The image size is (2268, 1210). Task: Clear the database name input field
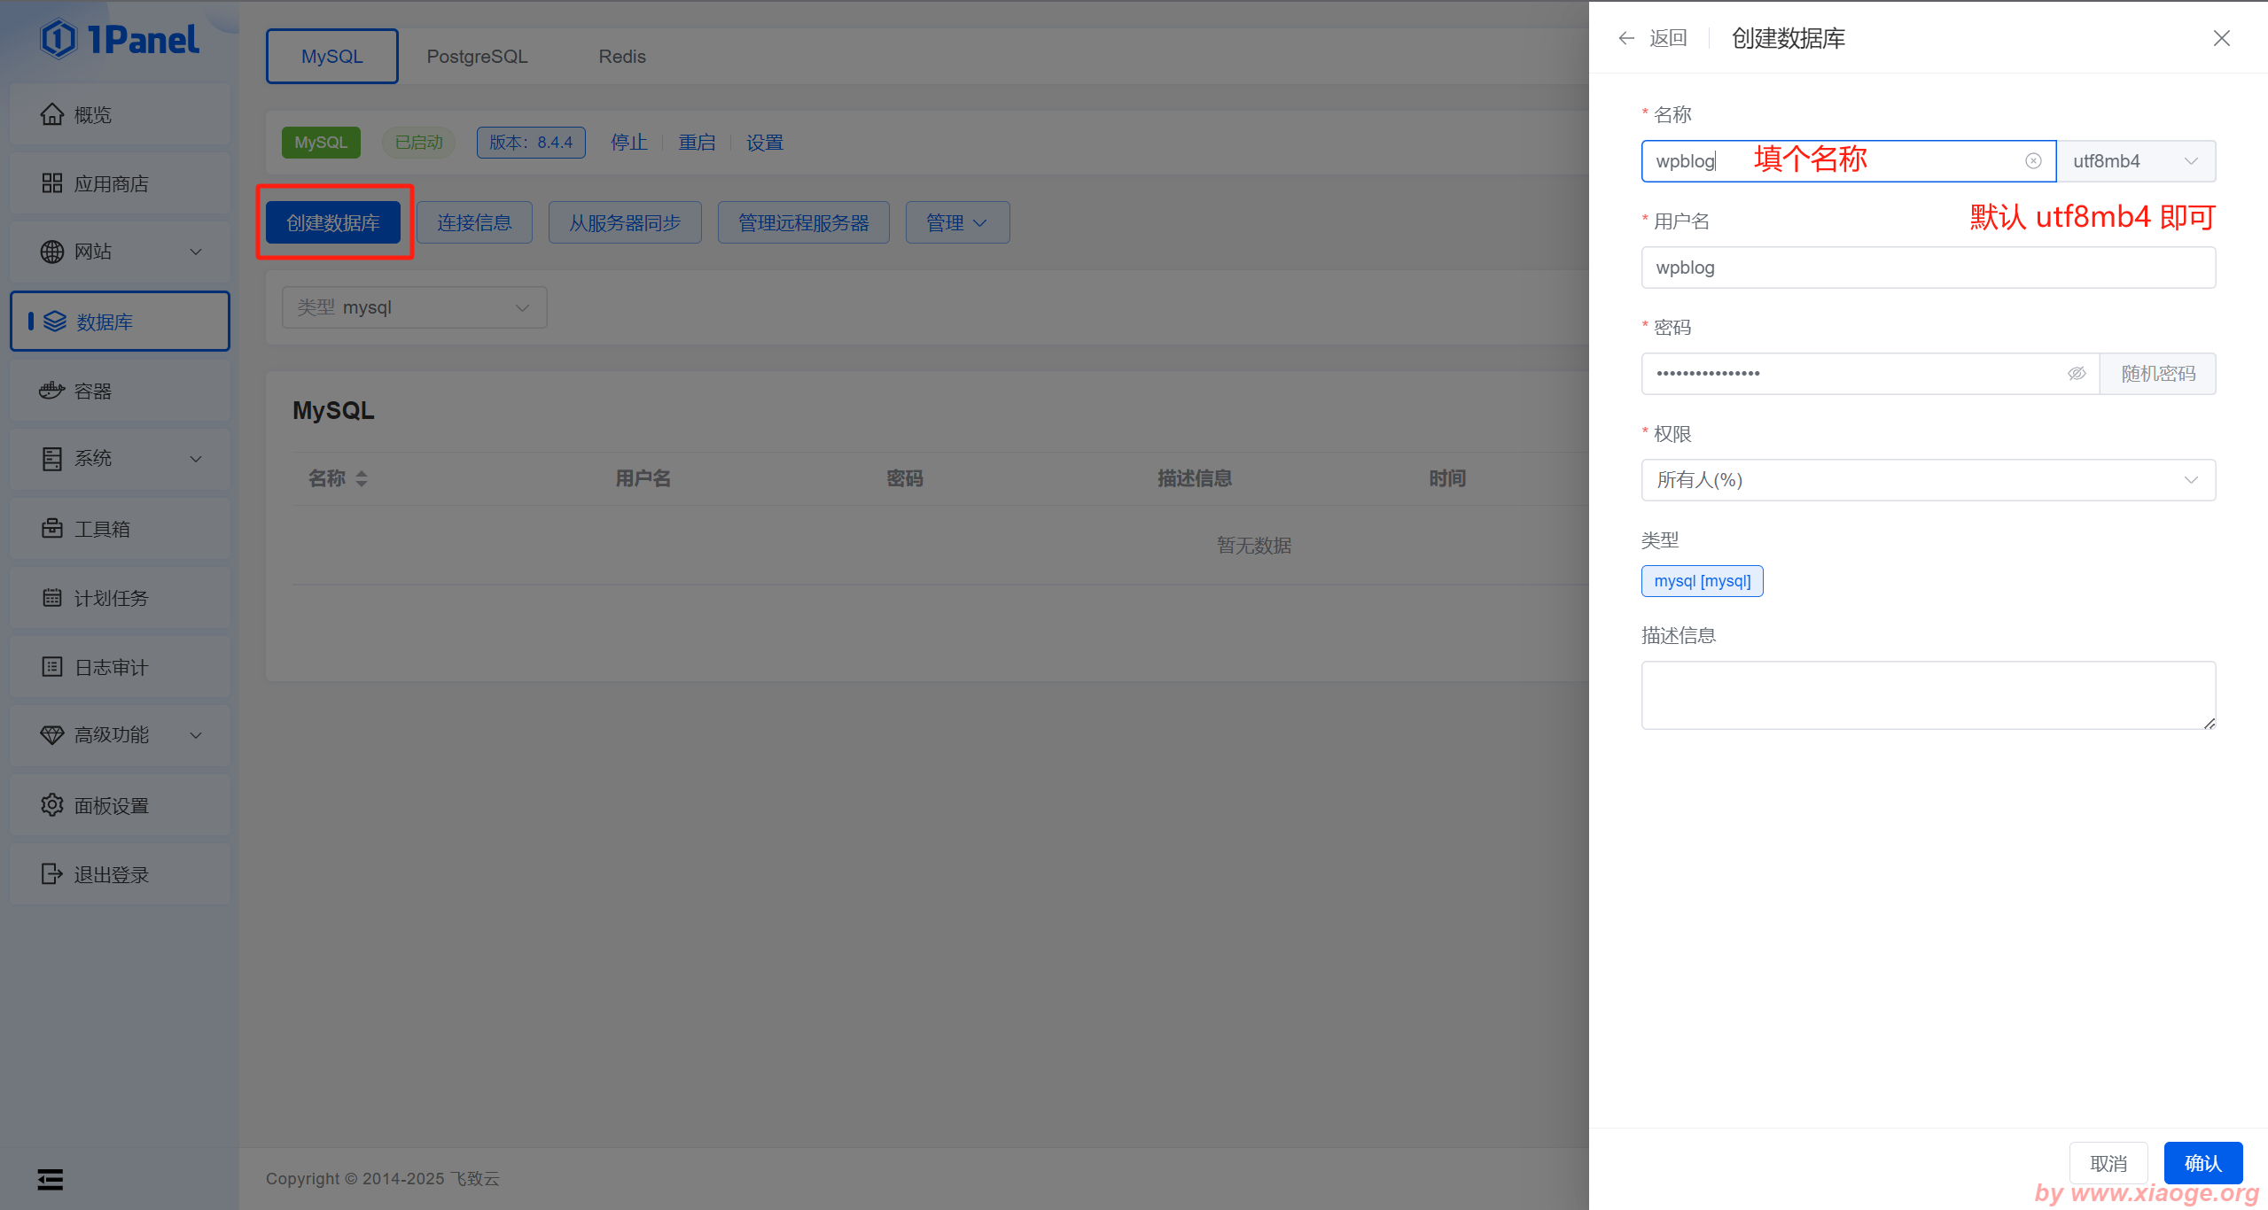click(x=2033, y=161)
